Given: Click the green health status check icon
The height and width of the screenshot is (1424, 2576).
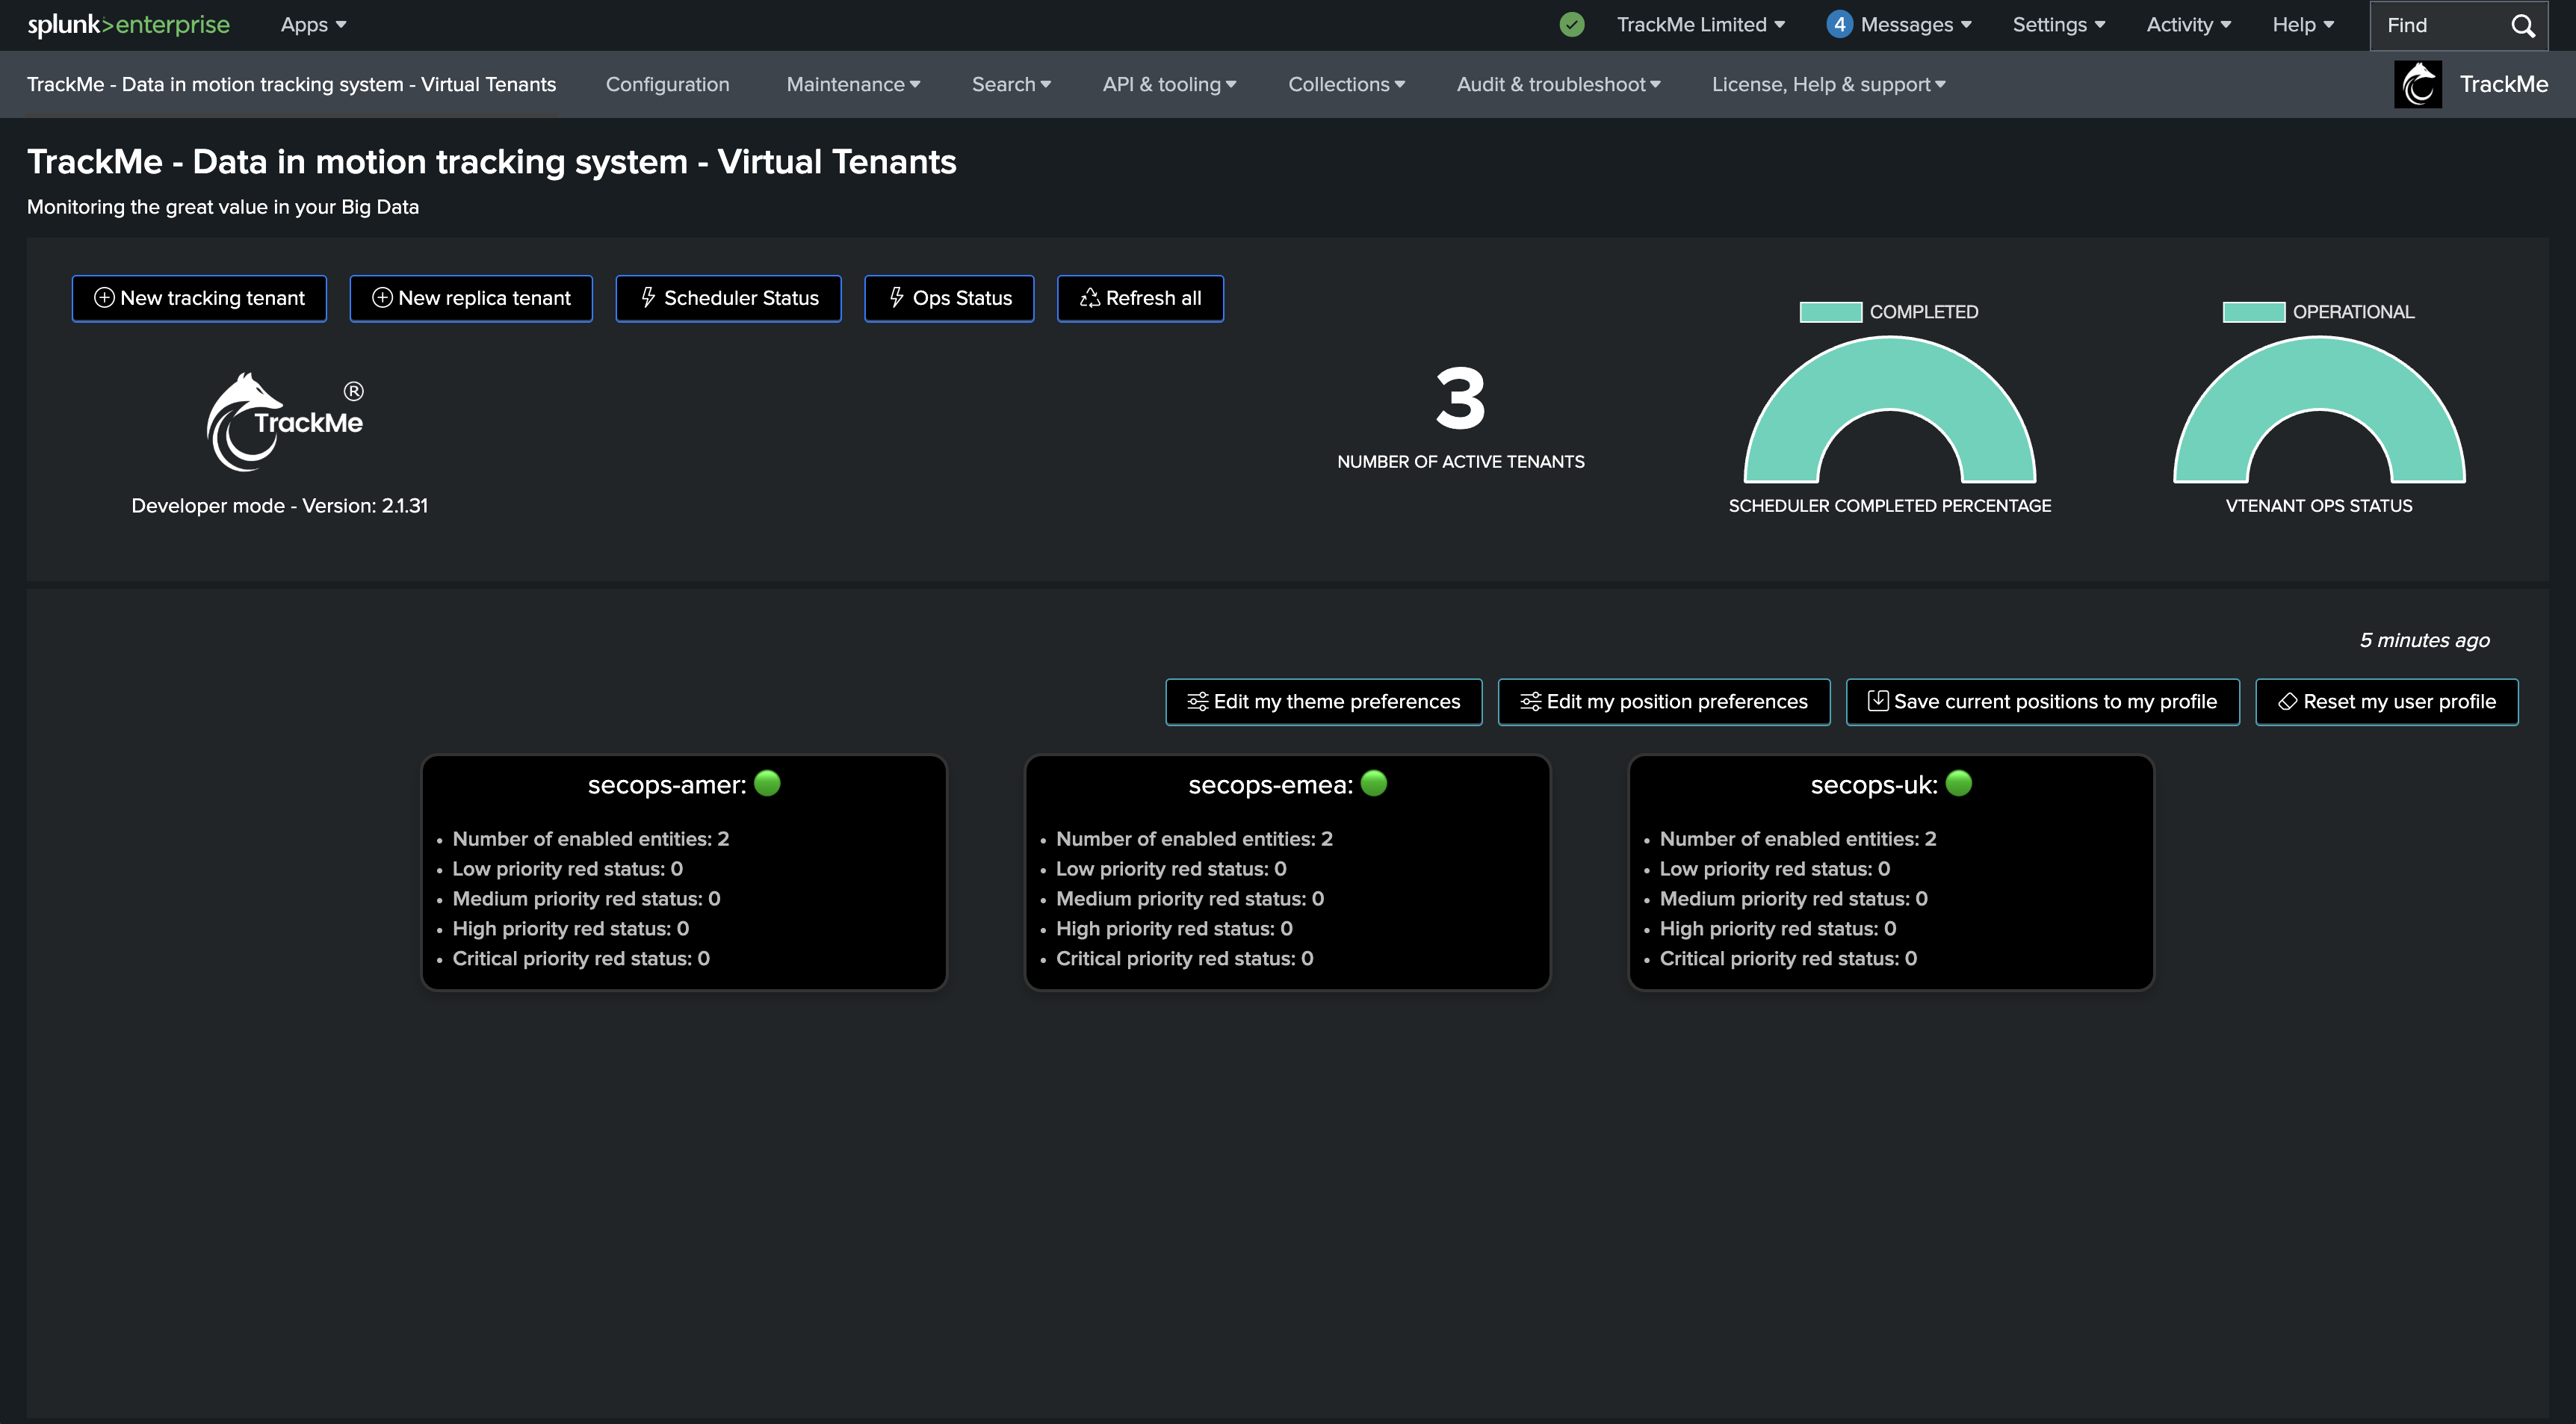Looking at the screenshot, I should click(x=1571, y=25).
